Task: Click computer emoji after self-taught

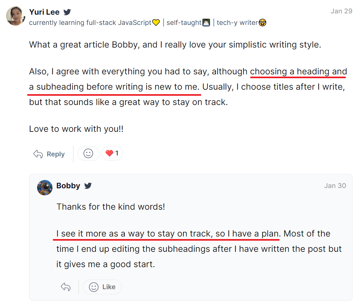Action: click(206, 23)
